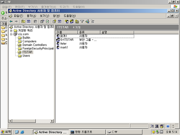This screenshot has height=135, width=180.
Task: Click the mark1 user icon
Action: click(58, 47)
